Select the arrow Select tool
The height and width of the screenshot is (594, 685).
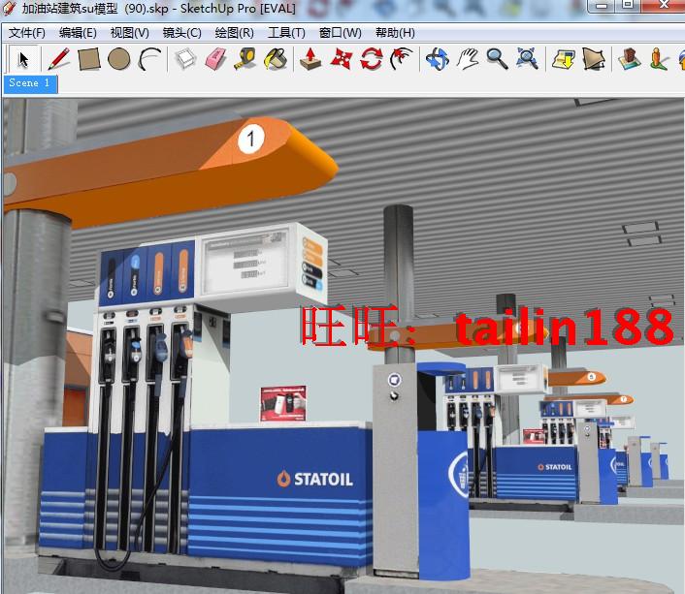tap(23, 59)
